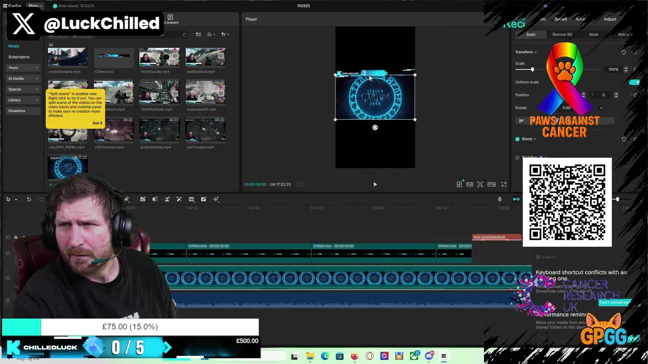
Task: Open Firefox from the taskbar
Action: (x=354, y=356)
